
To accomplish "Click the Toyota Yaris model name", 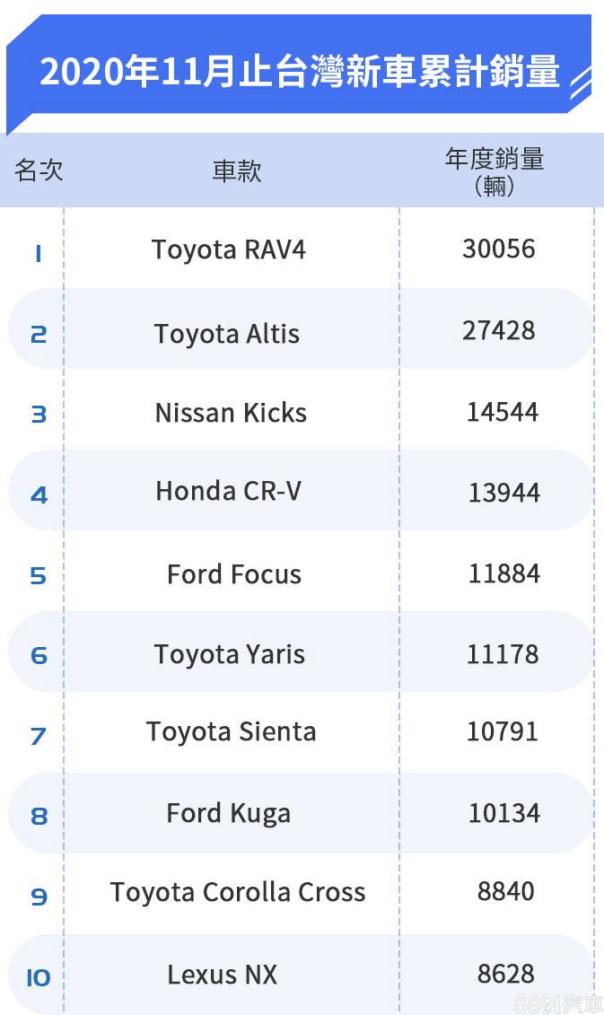I will (x=230, y=654).
